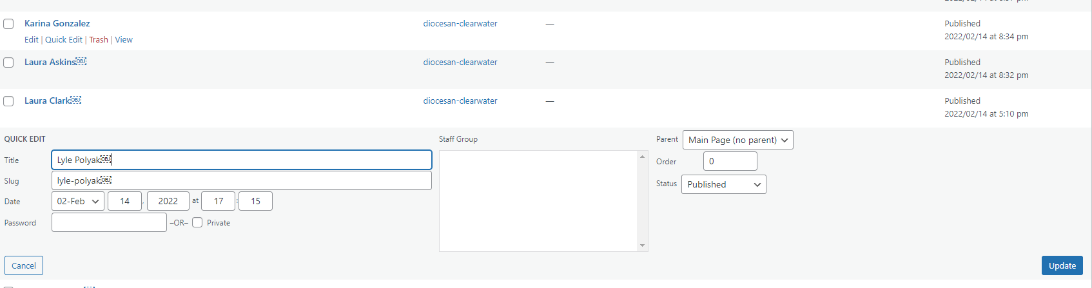1092x288 pixels.
Task: Click Quick Edit under Karina Gonzalez
Action: (64, 40)
